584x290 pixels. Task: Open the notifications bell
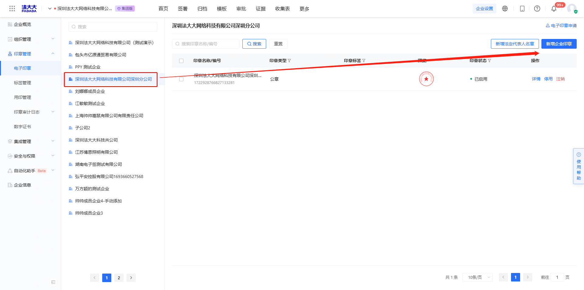coord(554,9)
